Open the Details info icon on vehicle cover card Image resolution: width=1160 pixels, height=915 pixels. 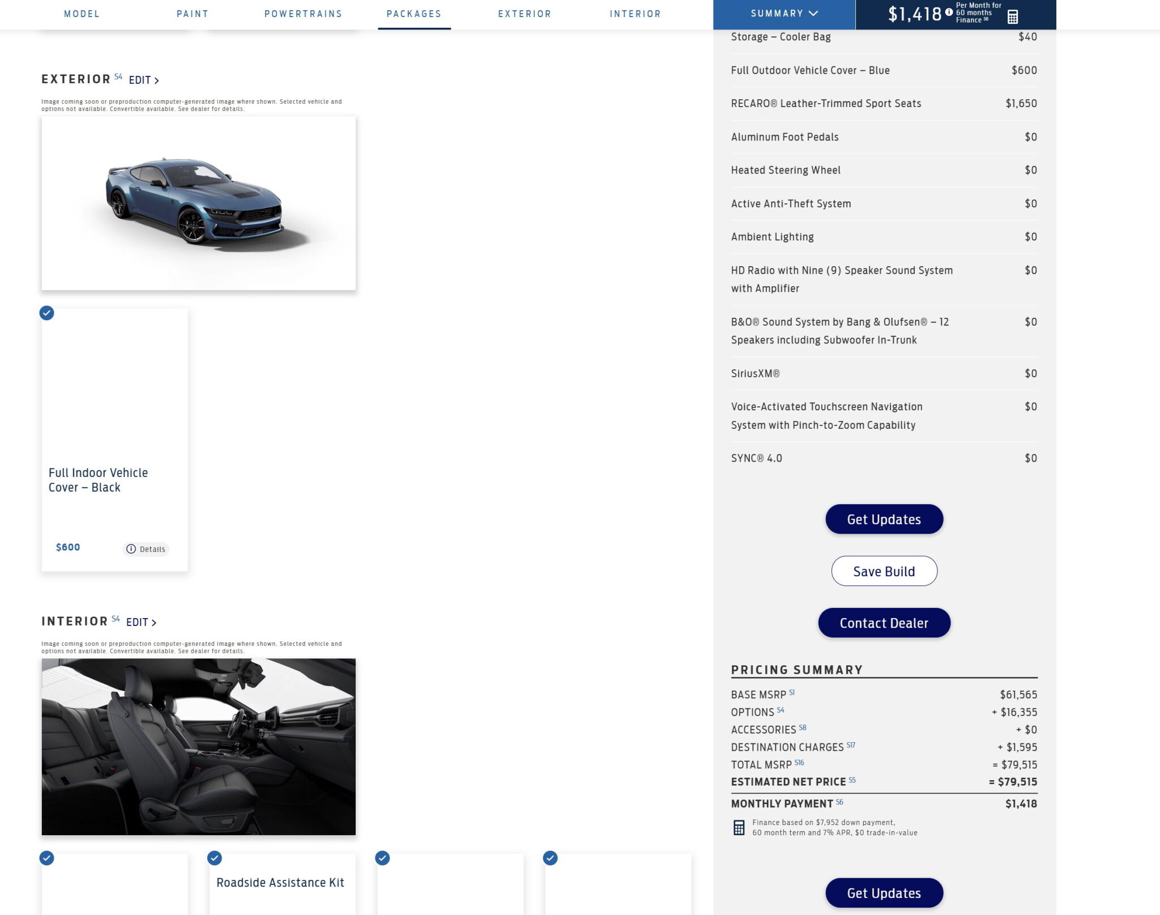click(131, 549)
